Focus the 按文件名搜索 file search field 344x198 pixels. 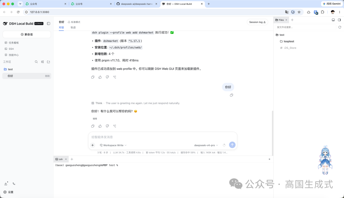click(x=305, y=27)
